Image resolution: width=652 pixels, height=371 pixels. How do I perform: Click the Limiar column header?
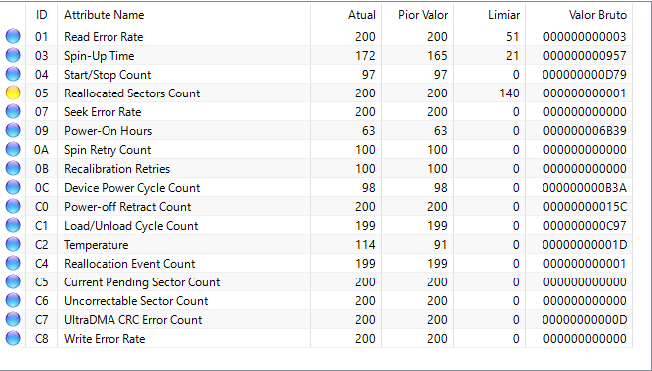point(490,15)
